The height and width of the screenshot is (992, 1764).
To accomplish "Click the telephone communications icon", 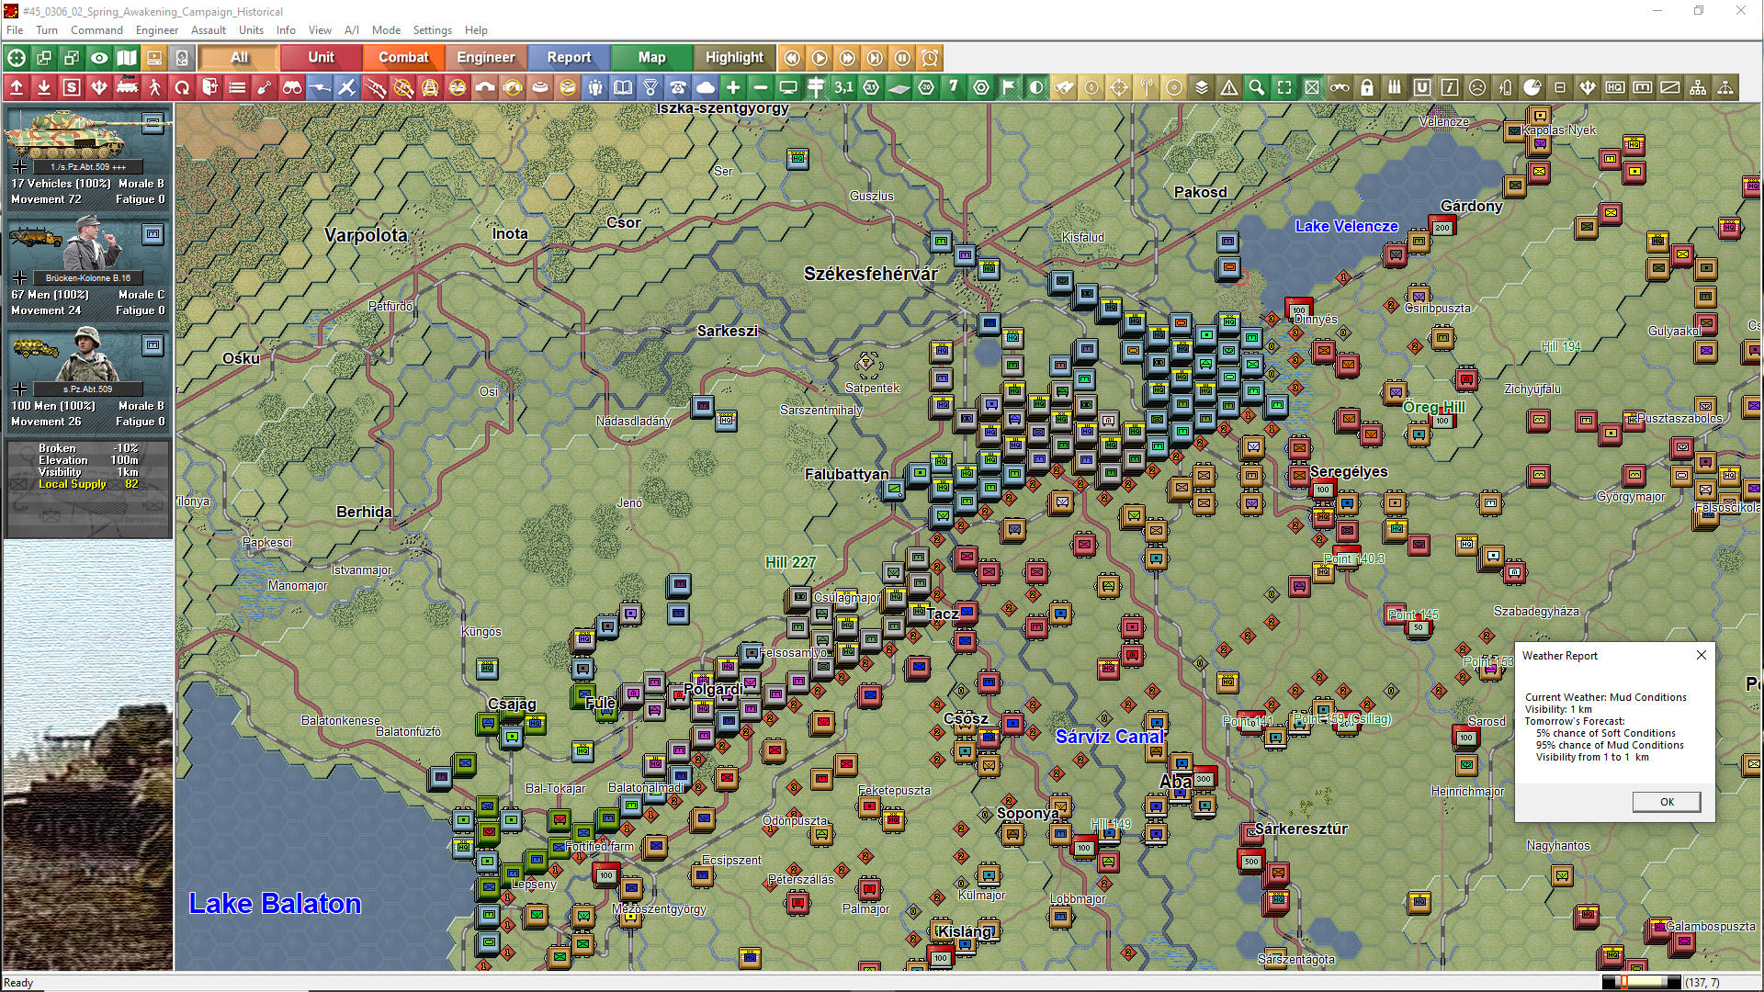I will point(678,87).
